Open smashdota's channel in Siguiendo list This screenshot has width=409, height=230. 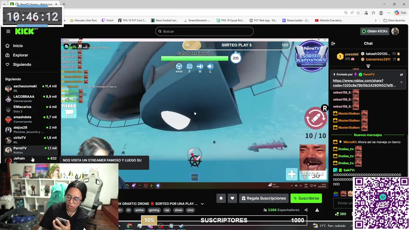point(31,119)
